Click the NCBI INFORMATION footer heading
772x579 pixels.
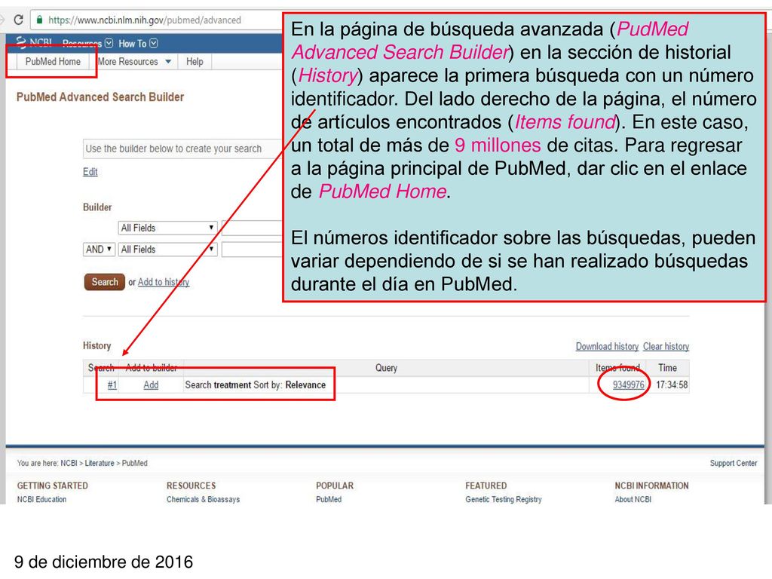click(x=651, y=486)
